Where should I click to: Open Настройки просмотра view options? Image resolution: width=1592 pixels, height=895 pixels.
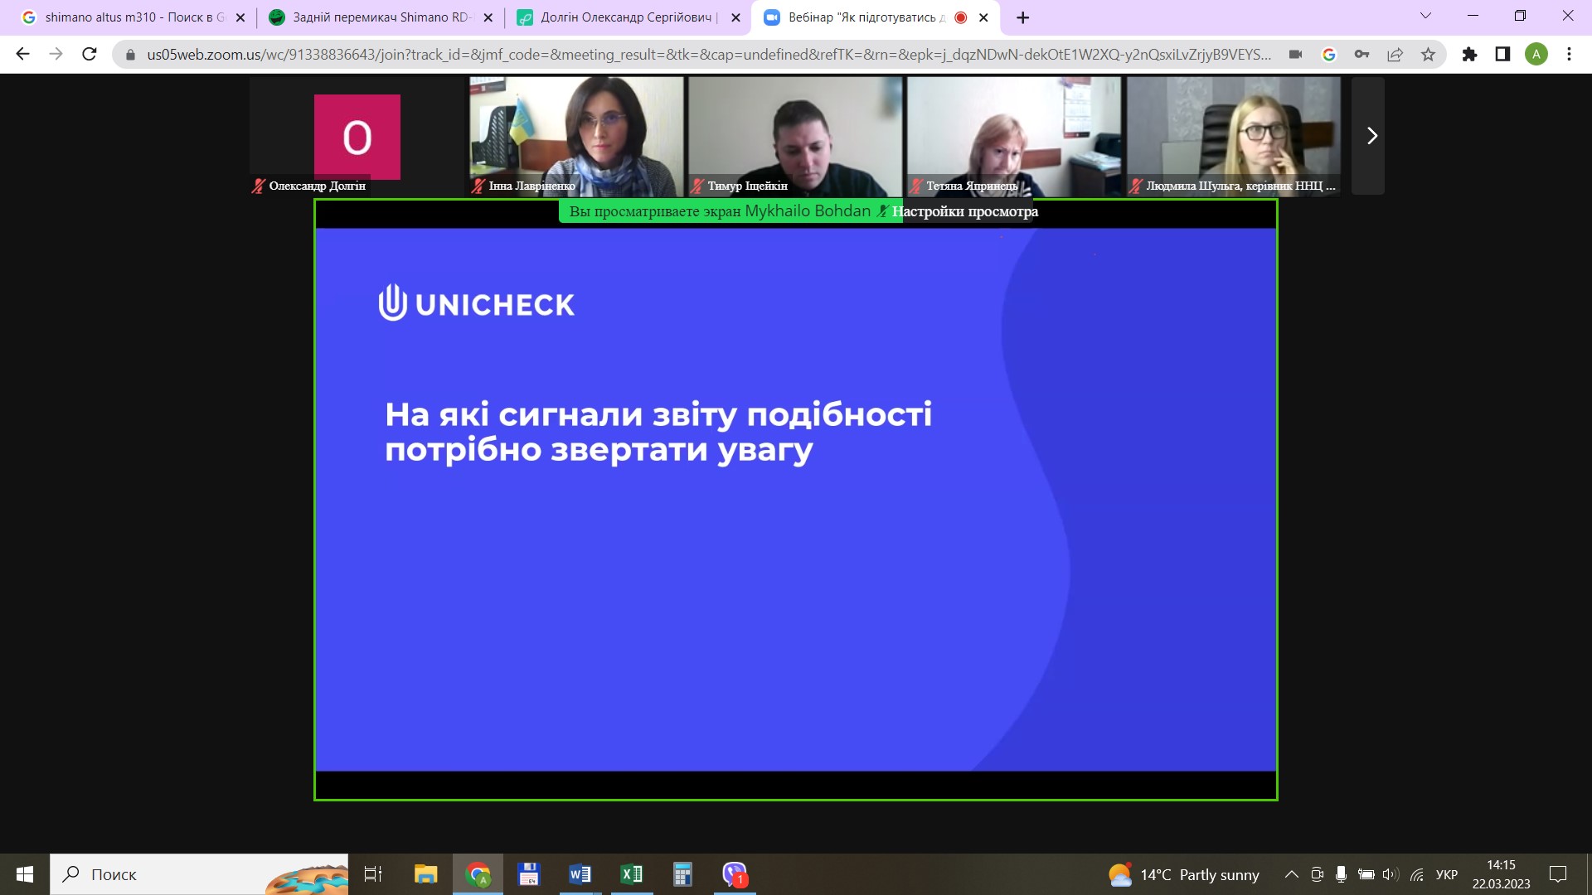965,211
